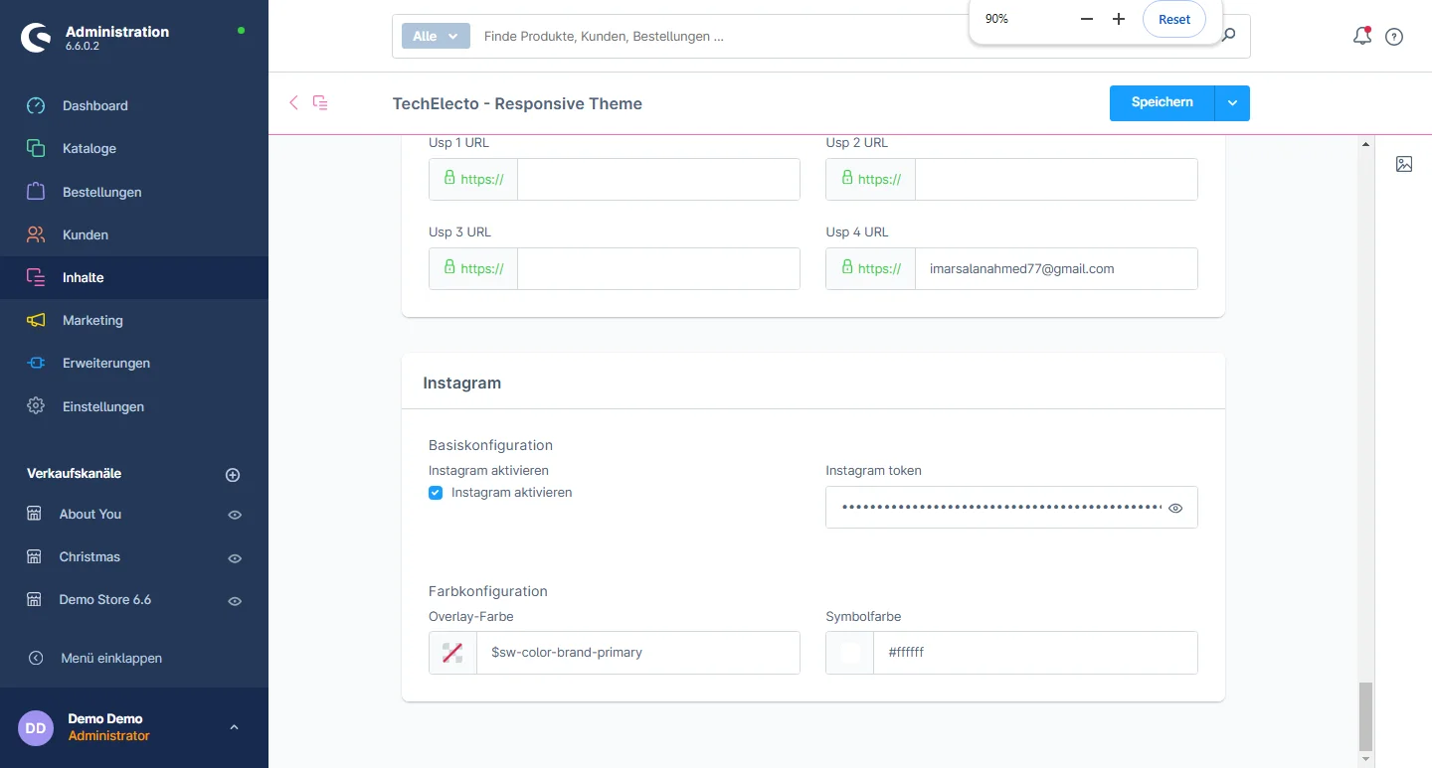The width and height of the screenshot is (1432, 768).
Task: Click the search magnifier icon
Action: 1230,36
